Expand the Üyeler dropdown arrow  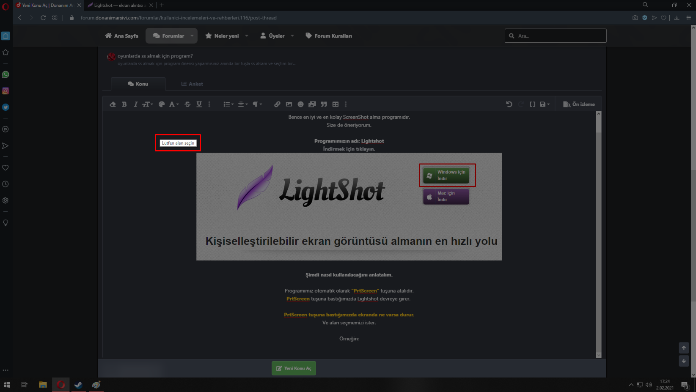click(x=292, y=36)
